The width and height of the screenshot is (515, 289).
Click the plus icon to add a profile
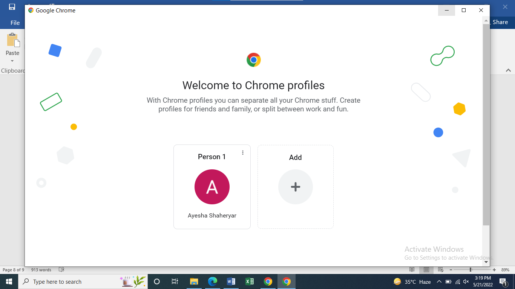point(296,187)
